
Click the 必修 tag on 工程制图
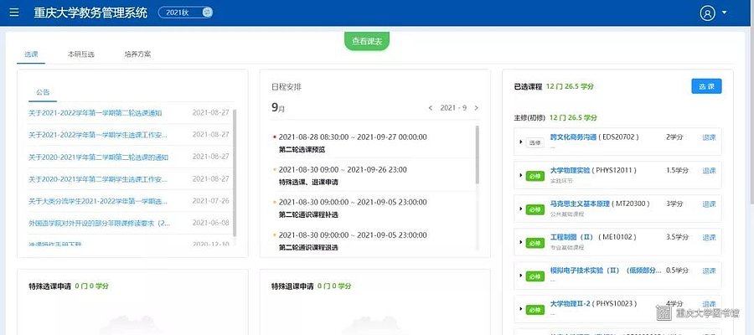[535, 243]
